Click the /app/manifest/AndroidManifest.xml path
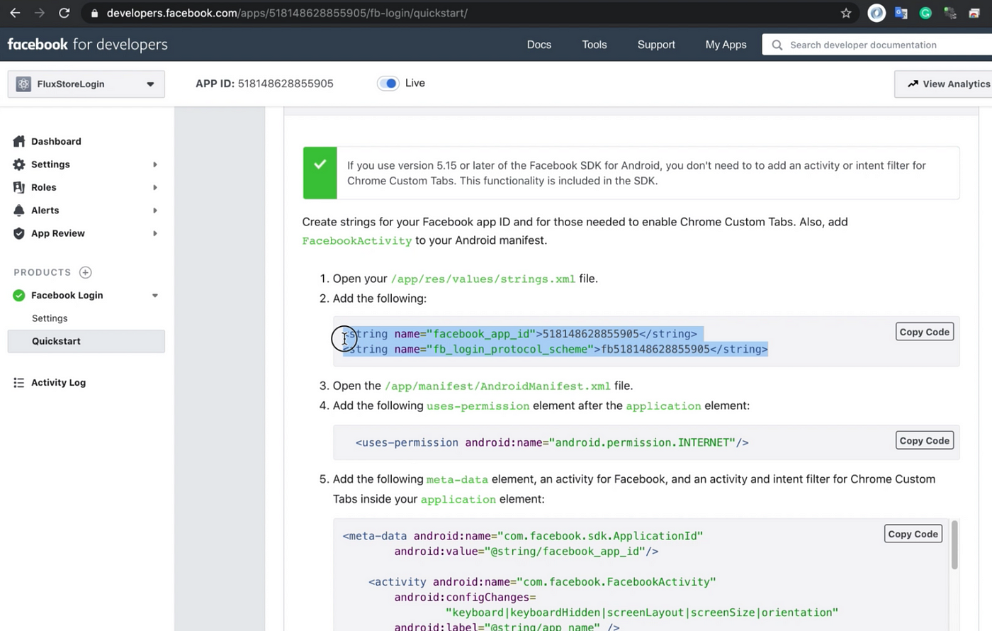Image resolution: width=992 pixels, height=631 pixels. (497, 386)
